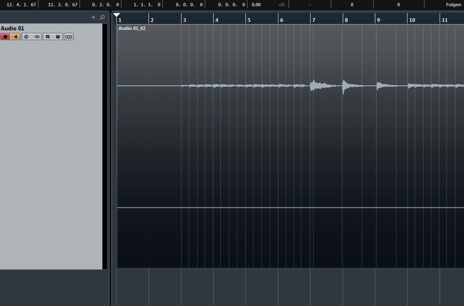Click the plus icon to add a track
Viewport: 464px width, 306px height.
click(93, 17)
